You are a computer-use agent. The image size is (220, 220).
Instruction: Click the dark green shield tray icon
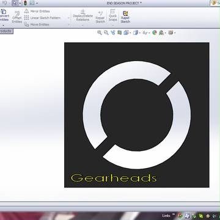coord(194,216)
